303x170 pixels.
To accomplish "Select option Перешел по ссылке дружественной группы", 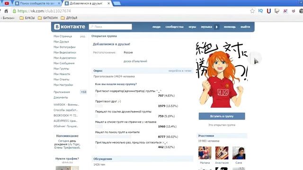I will pyautogui.click(x=123, y=111).
